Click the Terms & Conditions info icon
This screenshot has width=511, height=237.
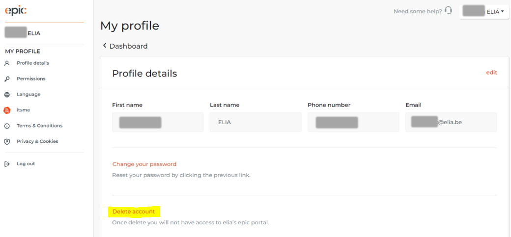7,126
